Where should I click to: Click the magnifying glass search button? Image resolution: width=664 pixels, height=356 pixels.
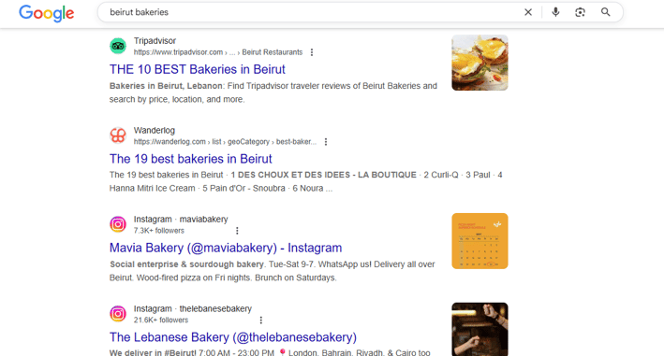click(606, 12)
